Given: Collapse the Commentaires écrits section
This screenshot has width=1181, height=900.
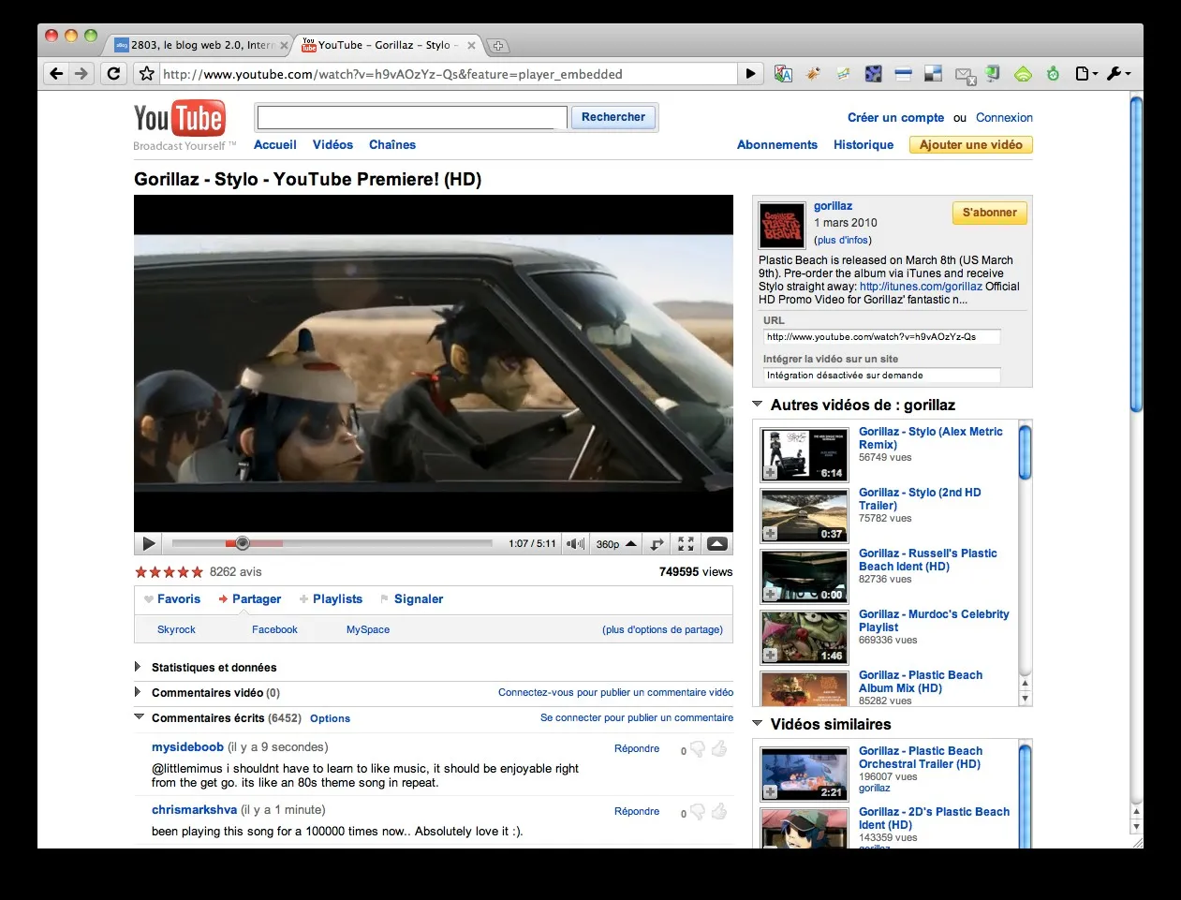Looking at the screenshot, I should [139, 717].
